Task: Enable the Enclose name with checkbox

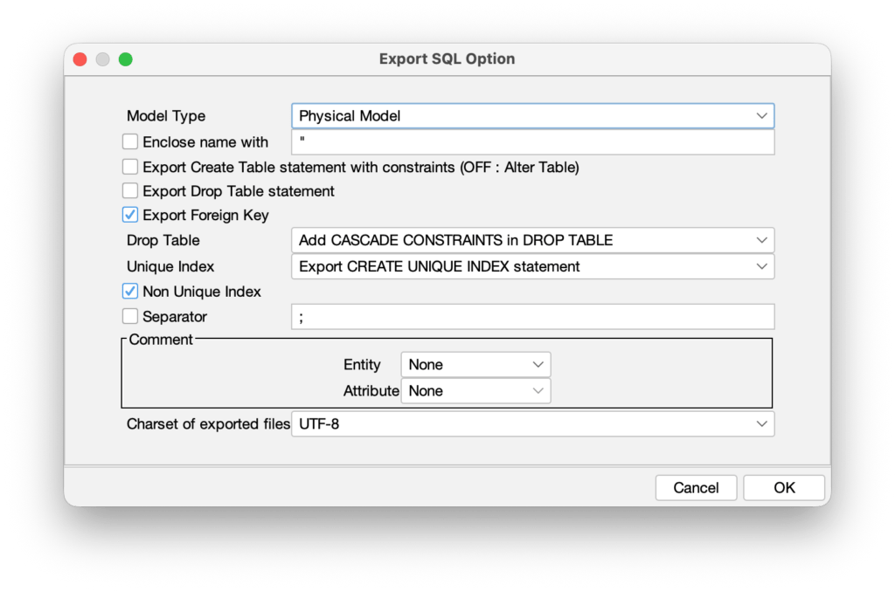Action: 130,141
